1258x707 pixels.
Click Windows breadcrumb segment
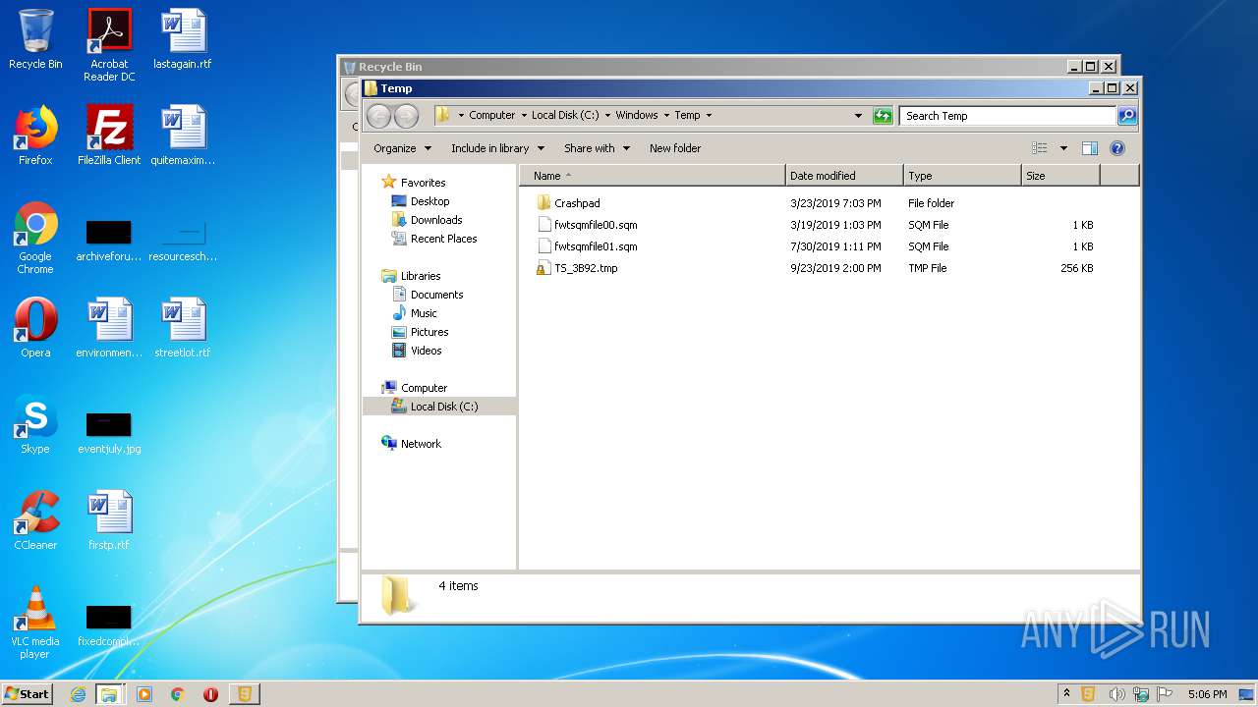637,115
